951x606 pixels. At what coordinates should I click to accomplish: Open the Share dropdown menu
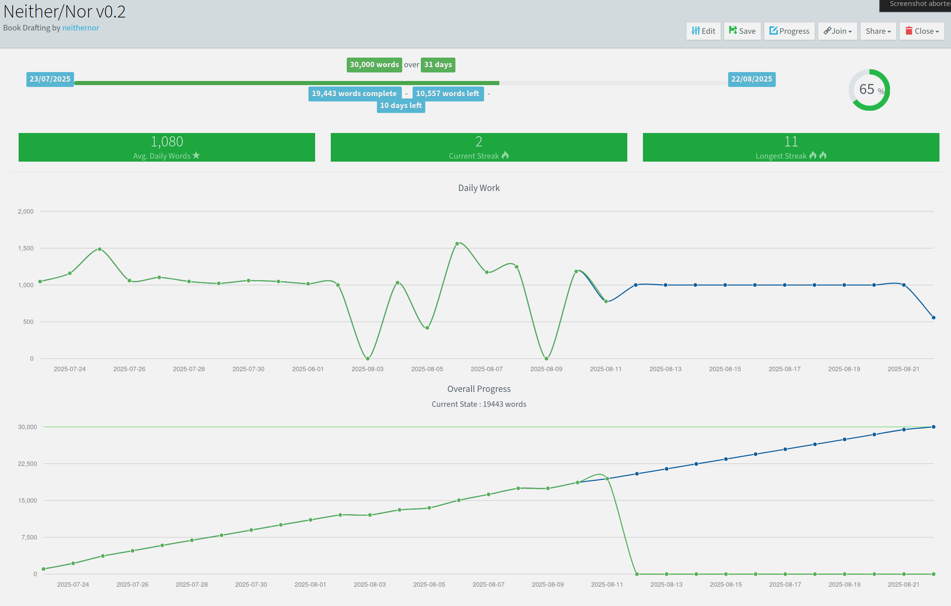click(878, 31)
